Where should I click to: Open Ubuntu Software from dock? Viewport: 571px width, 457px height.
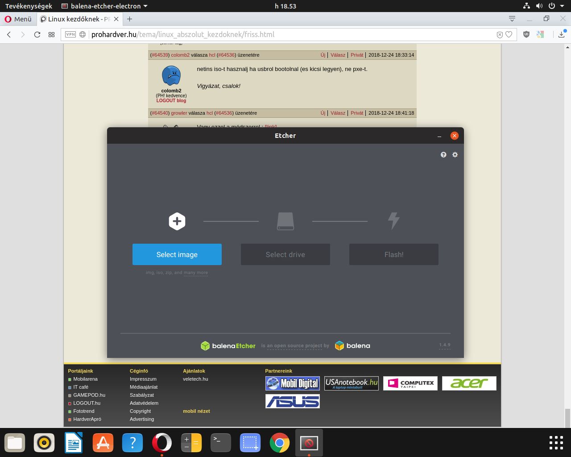[103, 443]
